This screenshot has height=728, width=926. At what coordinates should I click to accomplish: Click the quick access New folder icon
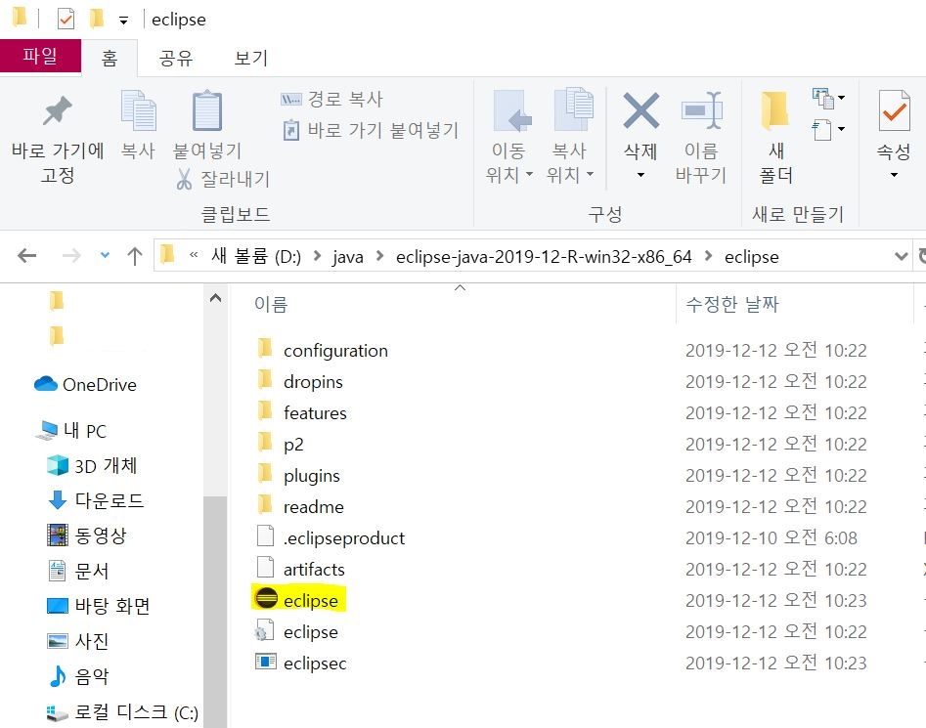click(97, 19)
